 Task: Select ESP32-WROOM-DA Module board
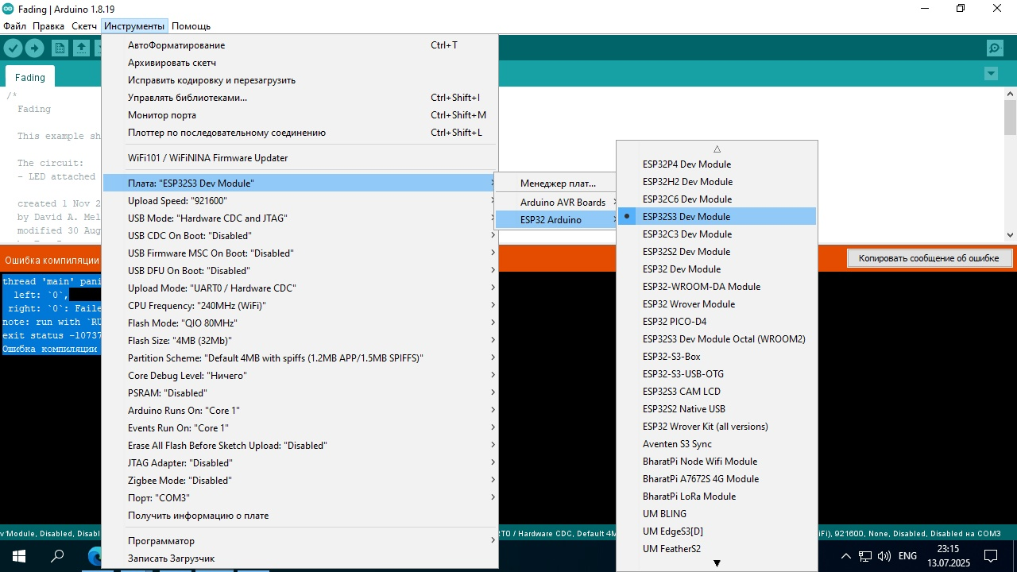point(717,287)
